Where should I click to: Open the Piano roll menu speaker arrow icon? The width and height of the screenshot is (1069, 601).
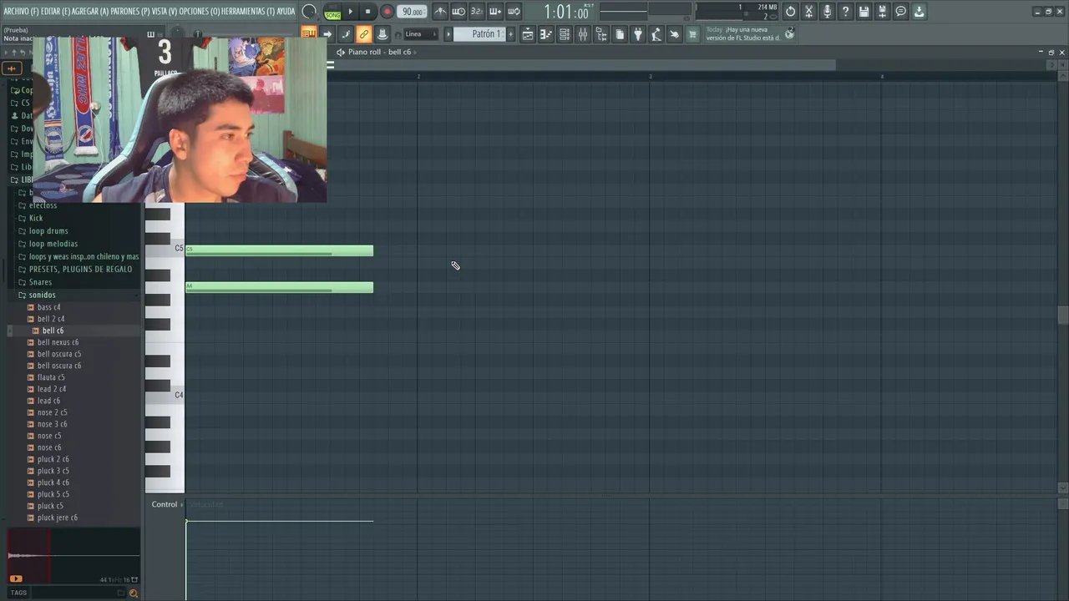(x=341, y=52)
